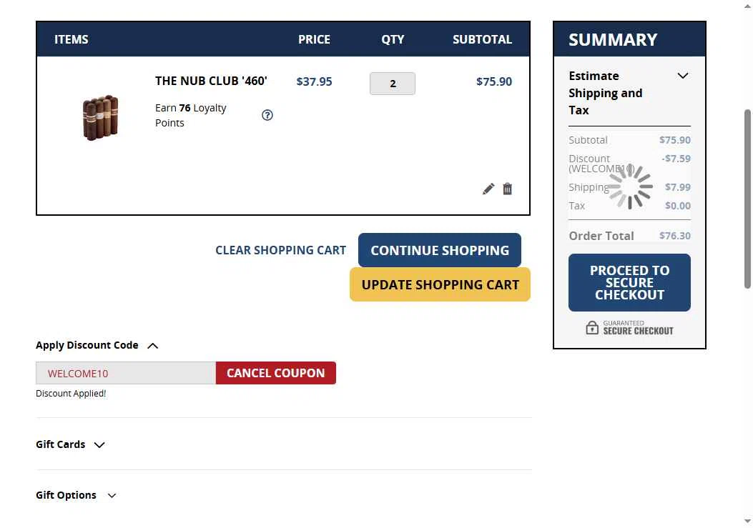Click the pencil edit item icon

point(488,189)
